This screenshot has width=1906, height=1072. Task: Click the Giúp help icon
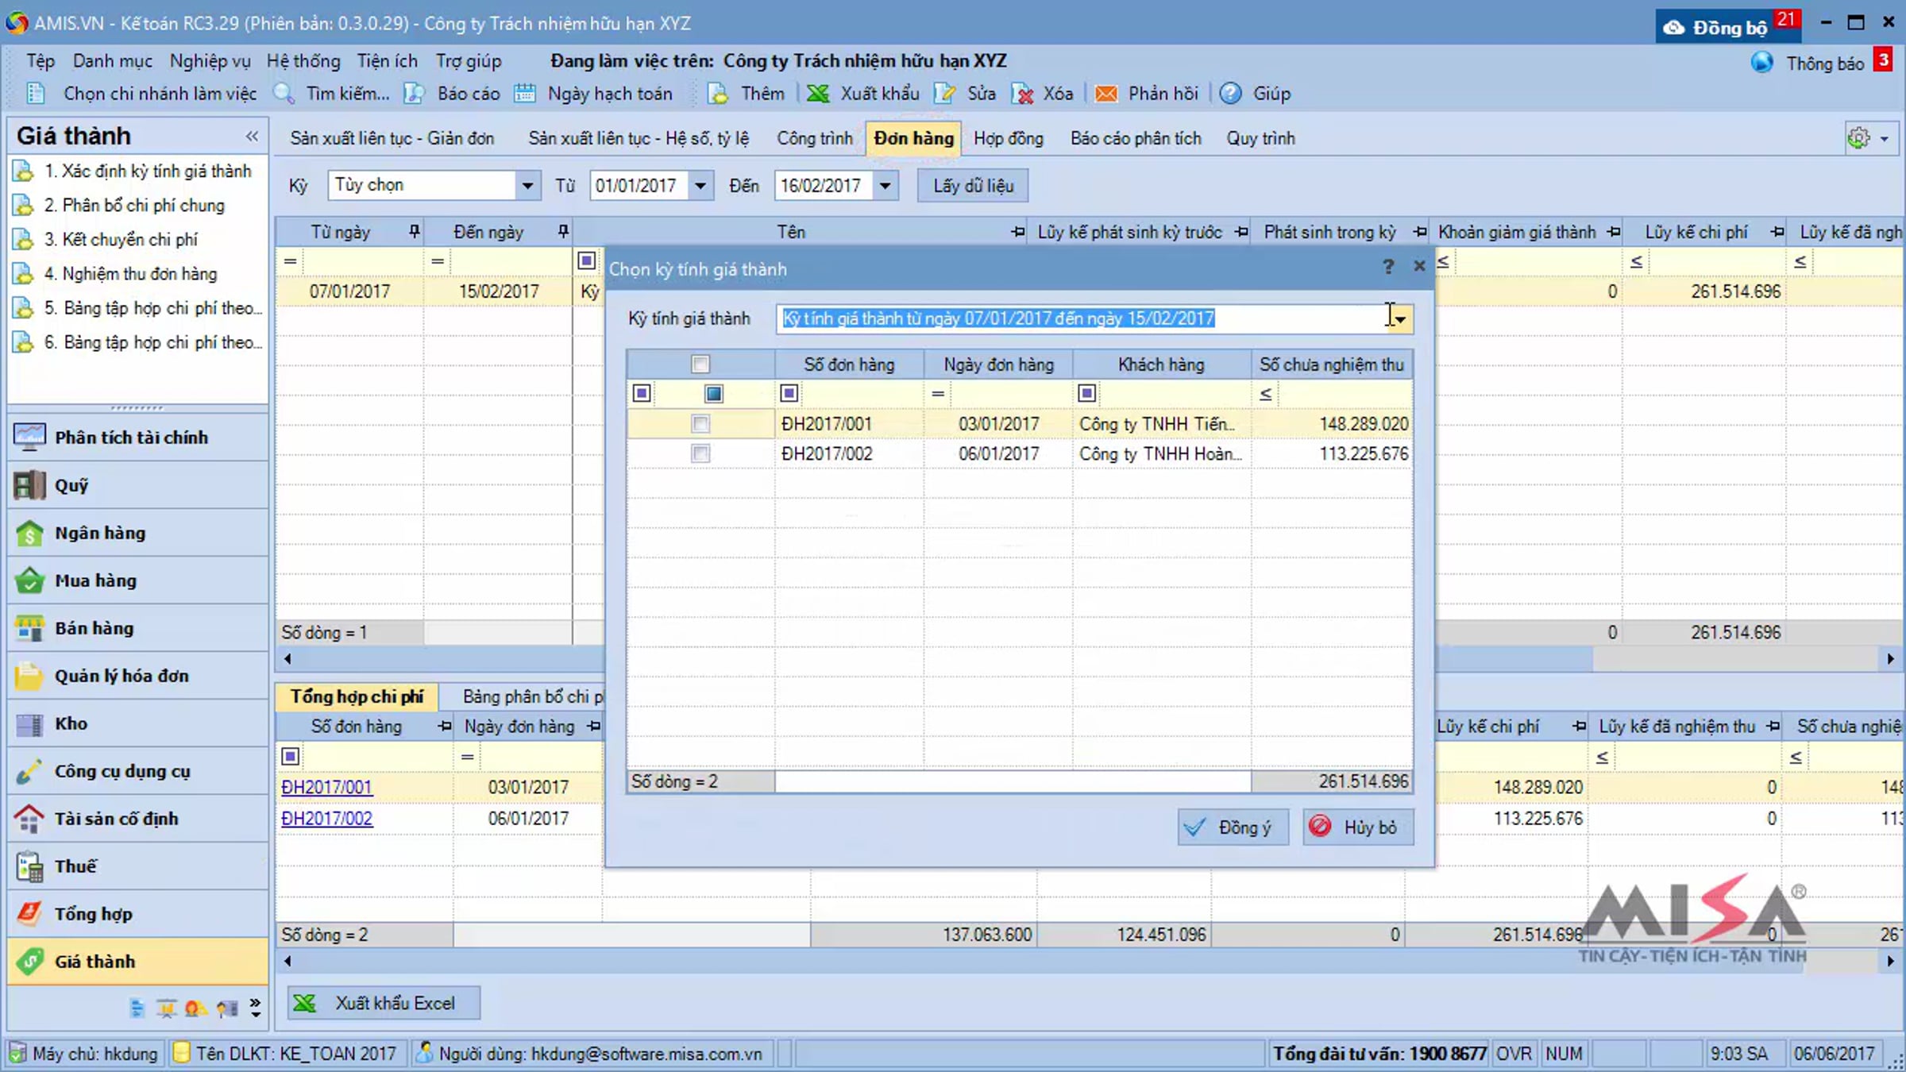(x=1231, y=94)
